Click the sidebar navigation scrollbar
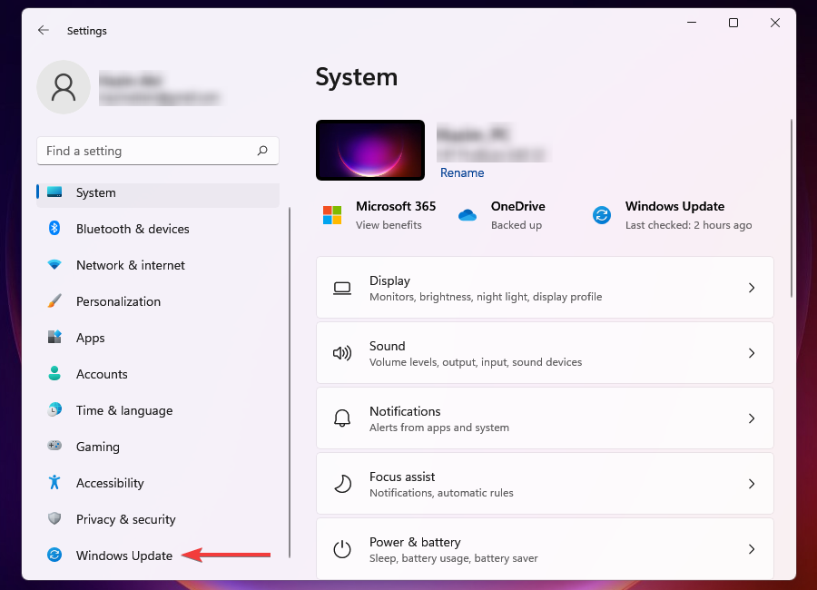Viewport: 817px width, 590px height. [x=290, y=383]
